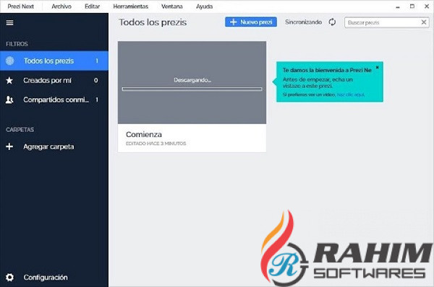Click the 'Todos los prezis' page heading
Screen dimensions: 434x287
pyautogui.click(x=153, y=22)
